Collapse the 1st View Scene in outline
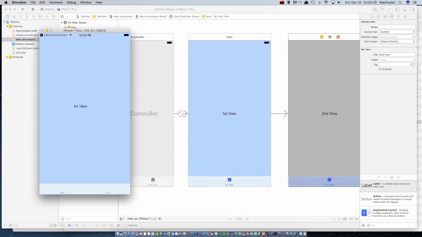 click(62, 23)
